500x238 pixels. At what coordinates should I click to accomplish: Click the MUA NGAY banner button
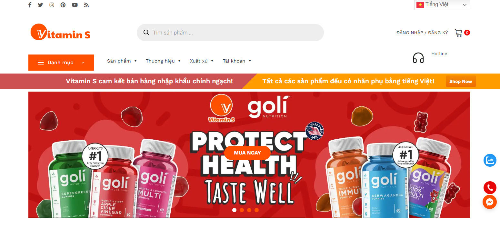point(247,153)
